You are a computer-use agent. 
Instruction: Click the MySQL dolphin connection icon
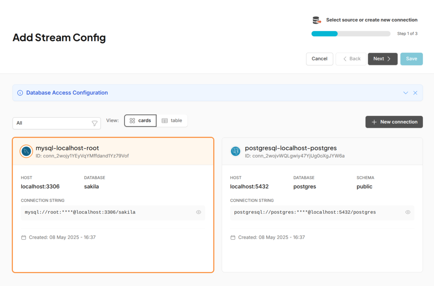(x=26, y=151)
